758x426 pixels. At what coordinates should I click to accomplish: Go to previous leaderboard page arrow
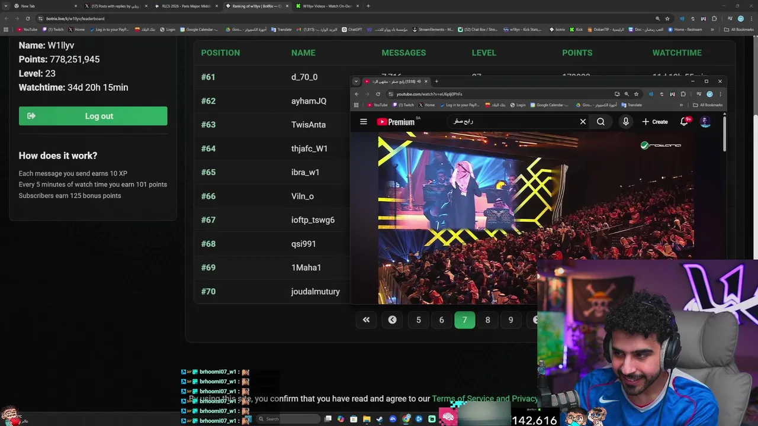coord(392,320)
